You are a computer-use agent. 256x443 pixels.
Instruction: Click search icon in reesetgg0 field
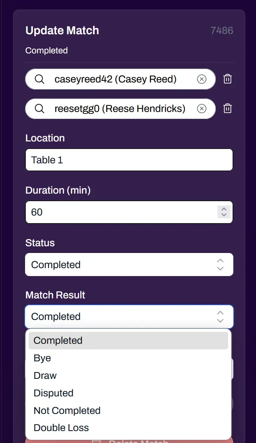click(39, 109)
